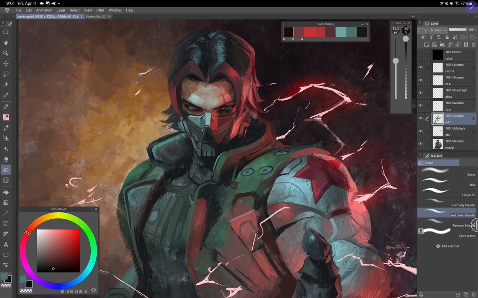Click the New raster layer icon
478x298 pixels.
point(426,45)
